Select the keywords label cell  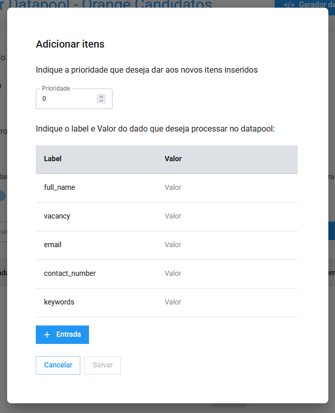coord(59,302)
